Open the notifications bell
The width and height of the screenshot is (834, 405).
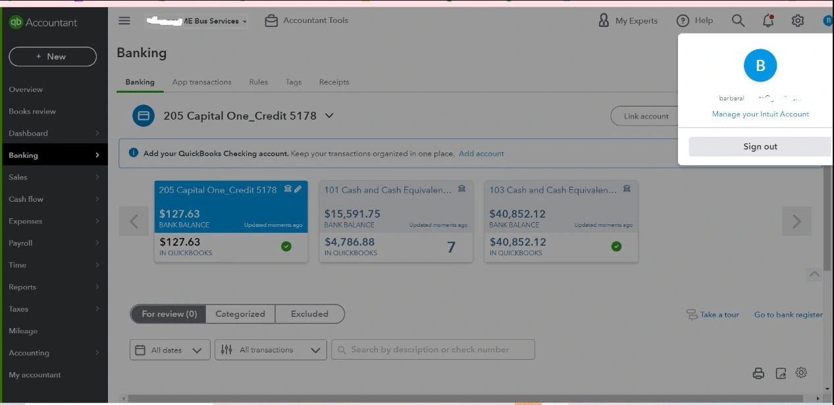tap(768, 21)
